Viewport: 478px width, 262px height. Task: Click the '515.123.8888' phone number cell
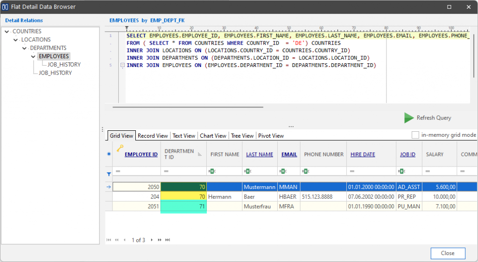coord(323,197)
